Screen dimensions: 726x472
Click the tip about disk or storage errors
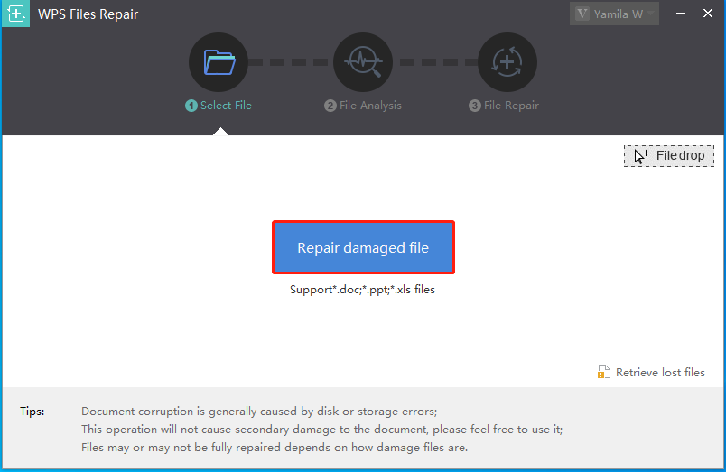(259, 412)
